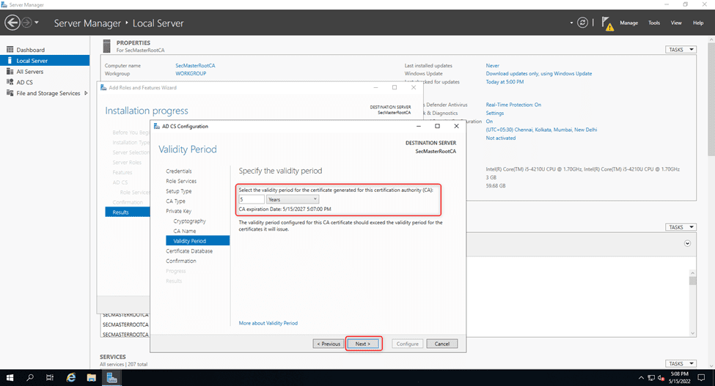Show hidden tray icons chevron

click(641, 378)
